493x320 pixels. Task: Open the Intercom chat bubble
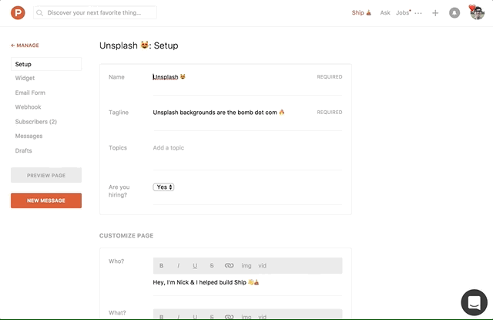click(x=475, y=302)
